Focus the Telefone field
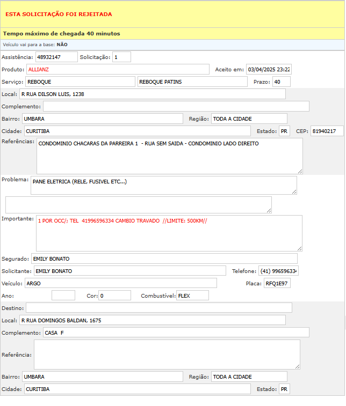This screenshot has width=346, height=406. click(278, 271)
